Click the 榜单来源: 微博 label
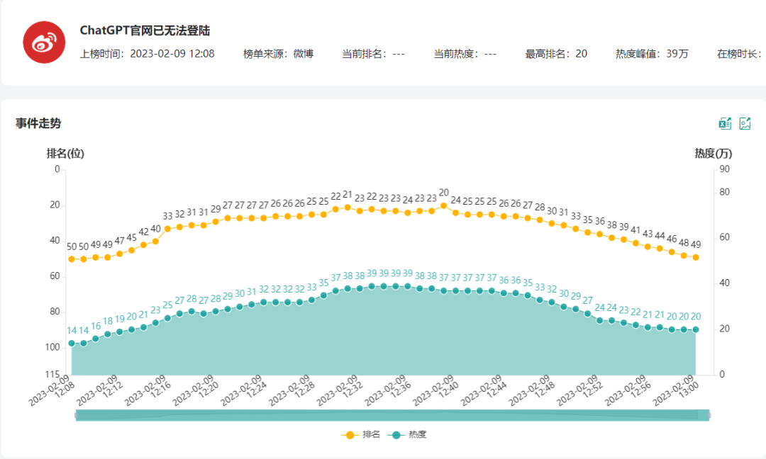The height and width of the screenshot is (459, 766). (278, 54)
